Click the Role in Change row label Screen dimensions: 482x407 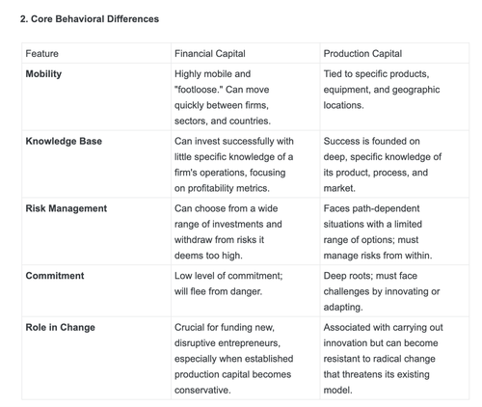(x=60, y=327)
